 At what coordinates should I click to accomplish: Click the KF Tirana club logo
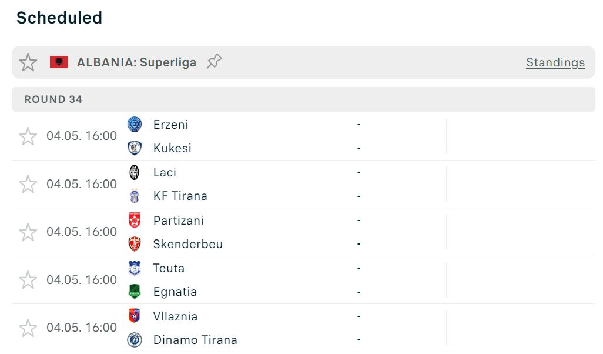tap(135, 196)
